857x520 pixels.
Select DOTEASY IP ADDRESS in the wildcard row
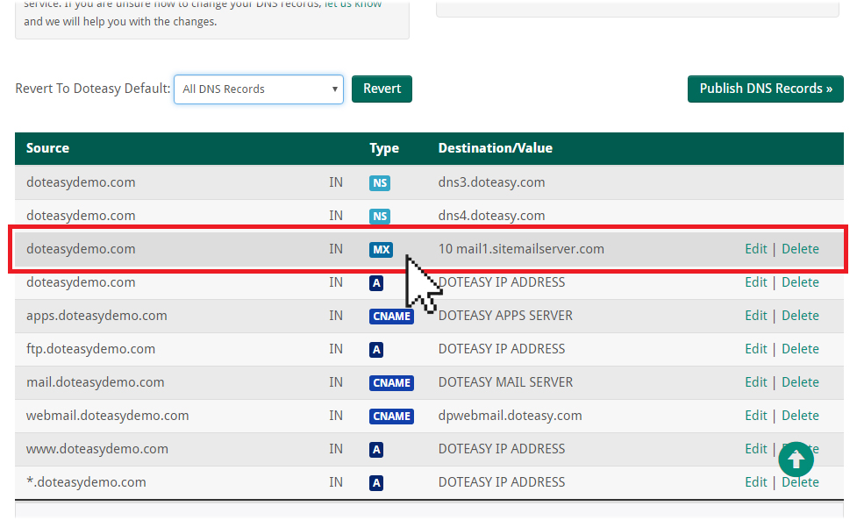coord(502,482)
